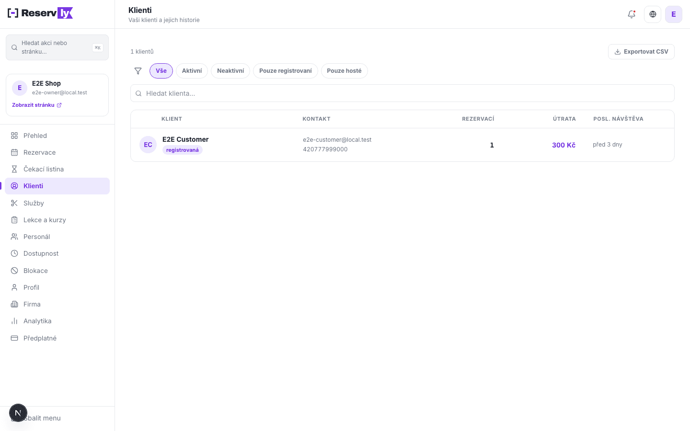
Task: Click the e2e-customer@local.test email
Action: (x=337, y=140)
